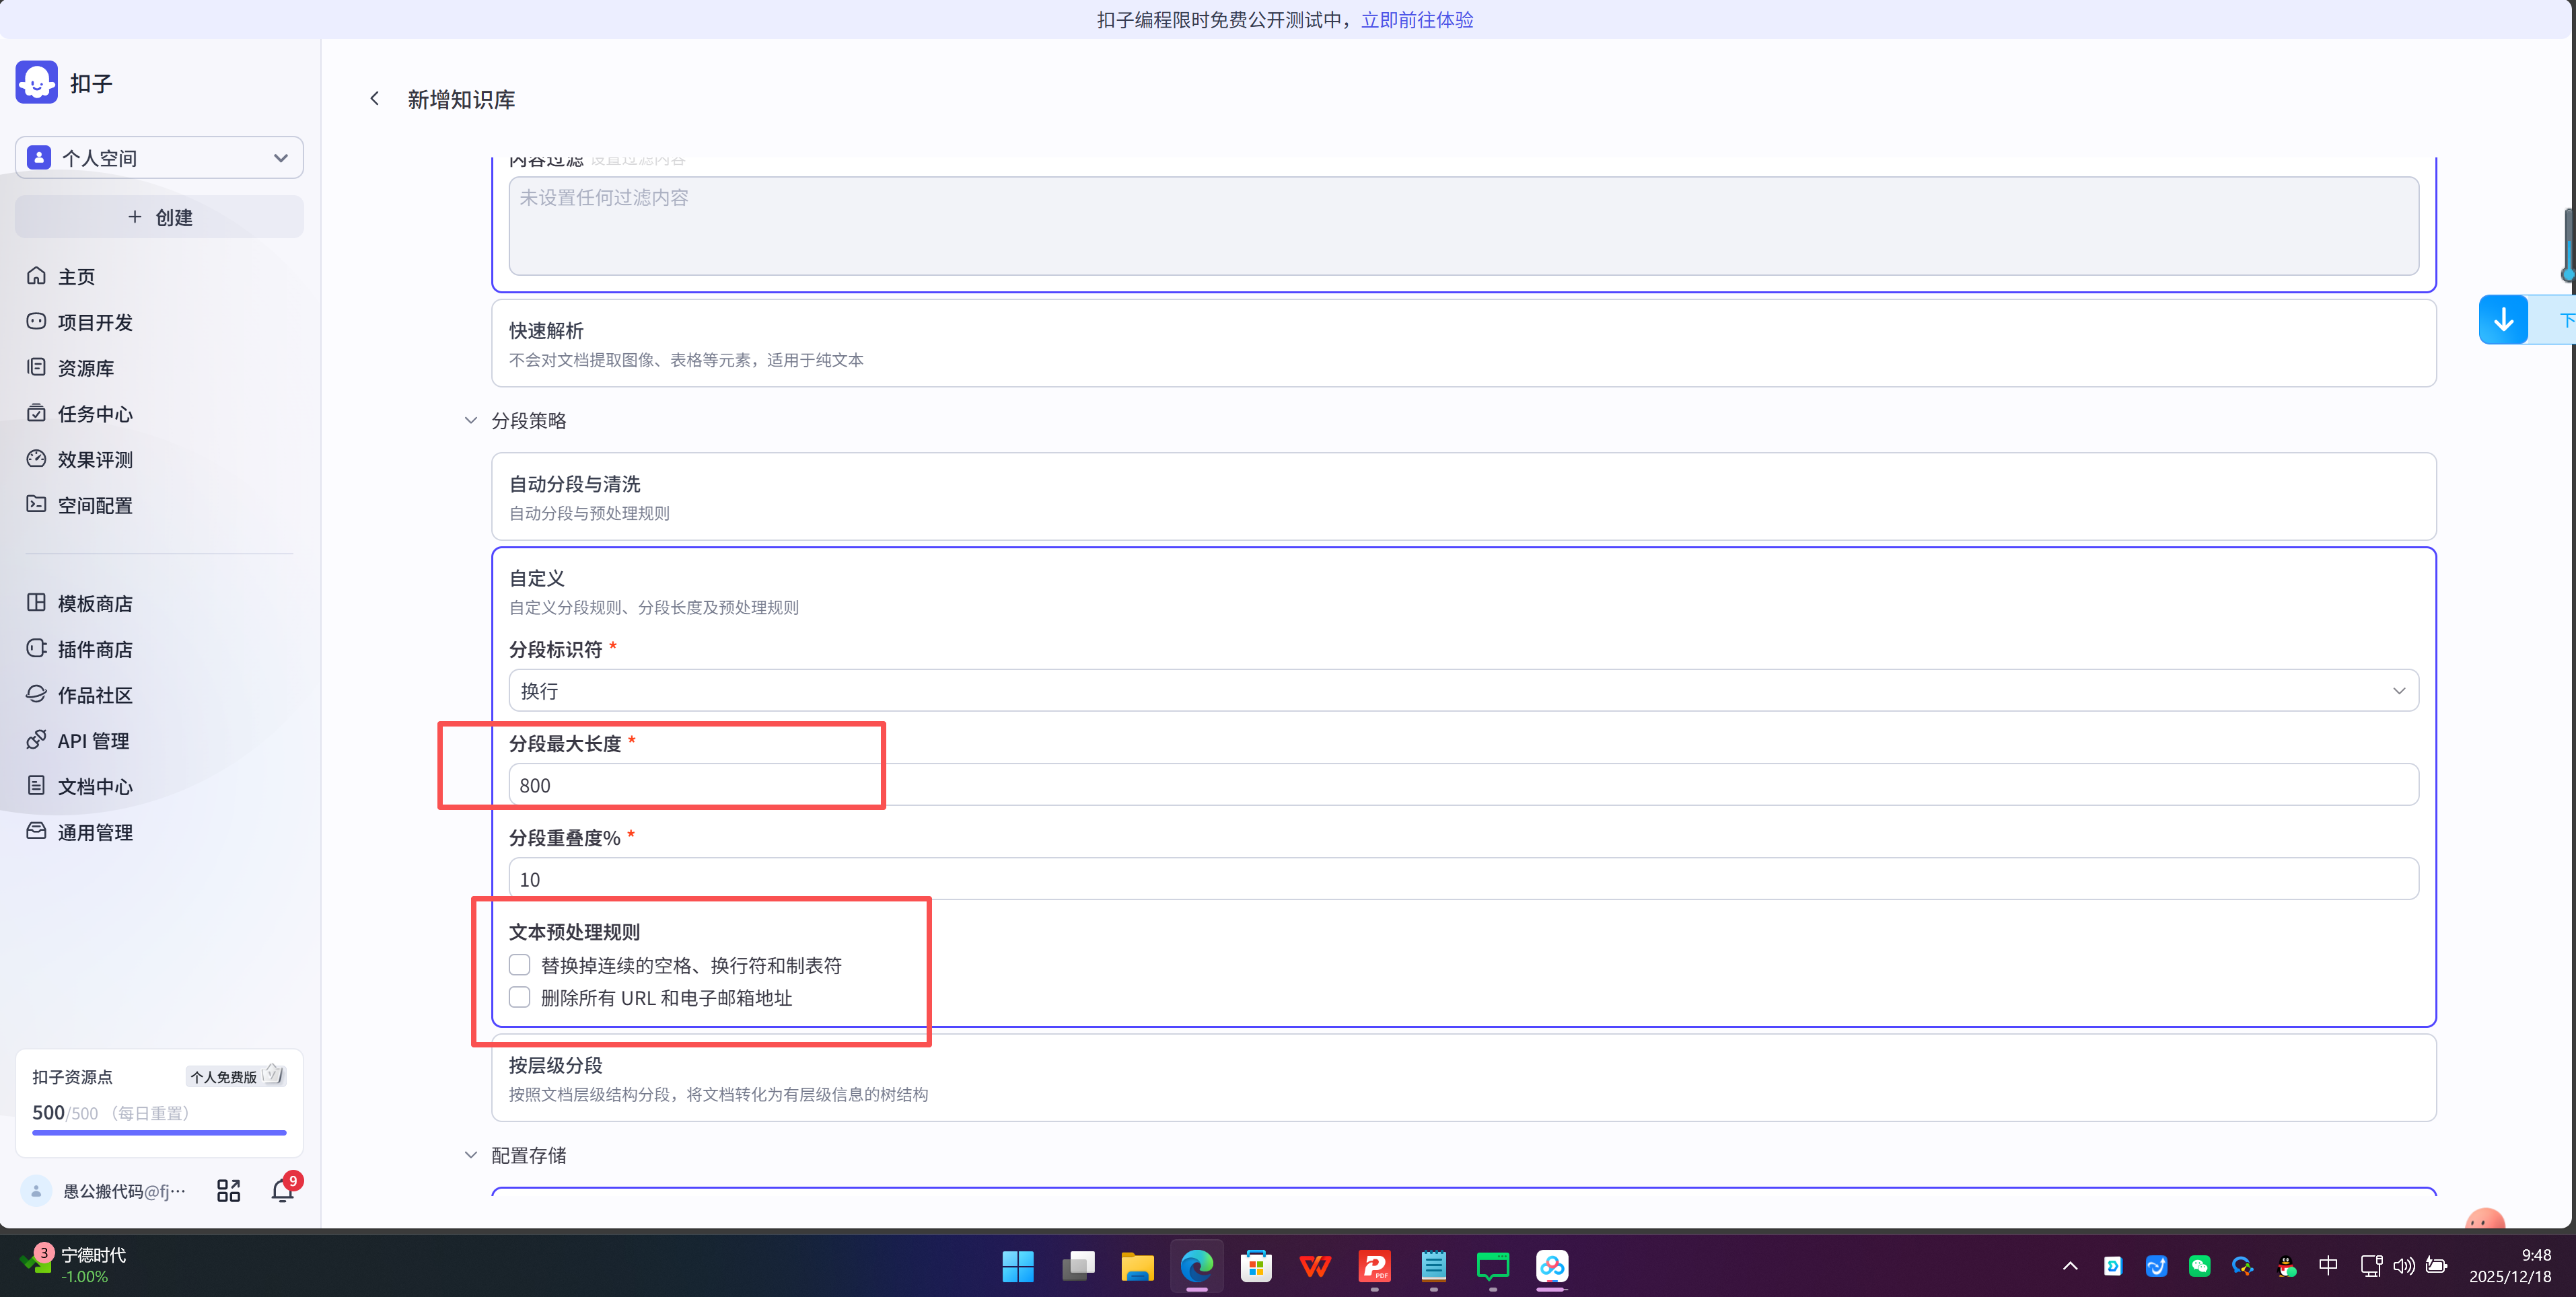Click the blue download arrow floating button
2576x1297 pixels.
[2503, 320]
